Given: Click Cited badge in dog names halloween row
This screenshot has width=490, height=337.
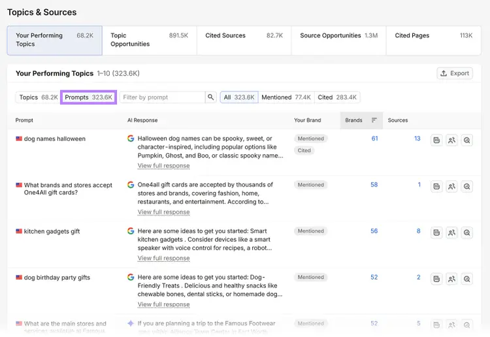Looking at the screenshot, I should coord(304,150).
